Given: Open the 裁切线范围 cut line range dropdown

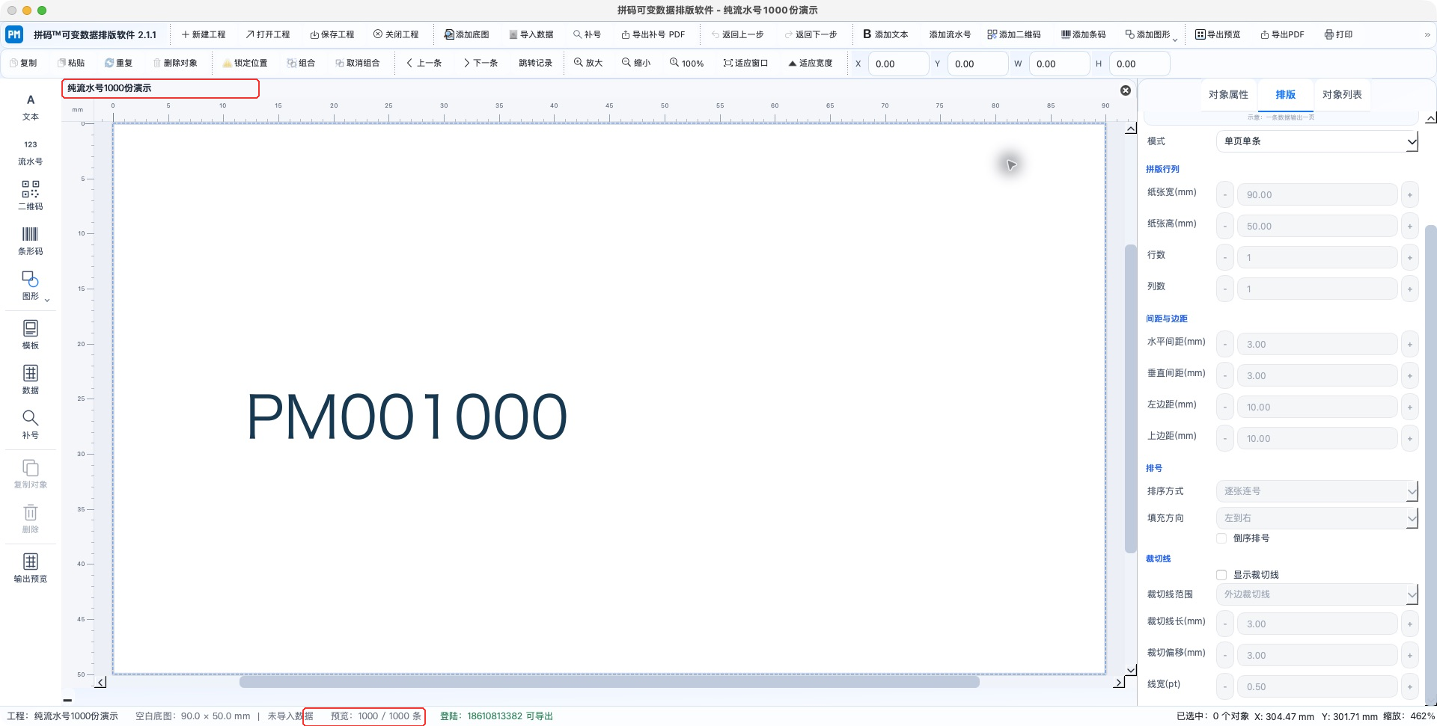Looking at the screenshot, I should pos(1317,594).
